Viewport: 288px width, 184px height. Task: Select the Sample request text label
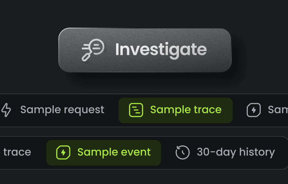[x=62, y=110]
